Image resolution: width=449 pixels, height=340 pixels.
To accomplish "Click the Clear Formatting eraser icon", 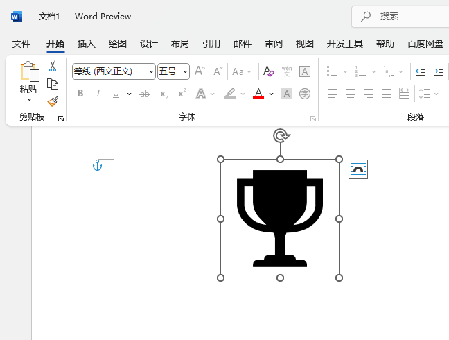I will tap(268, 71).
